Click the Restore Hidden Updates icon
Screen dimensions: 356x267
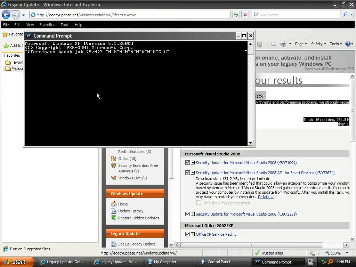[x=114, y=218]
